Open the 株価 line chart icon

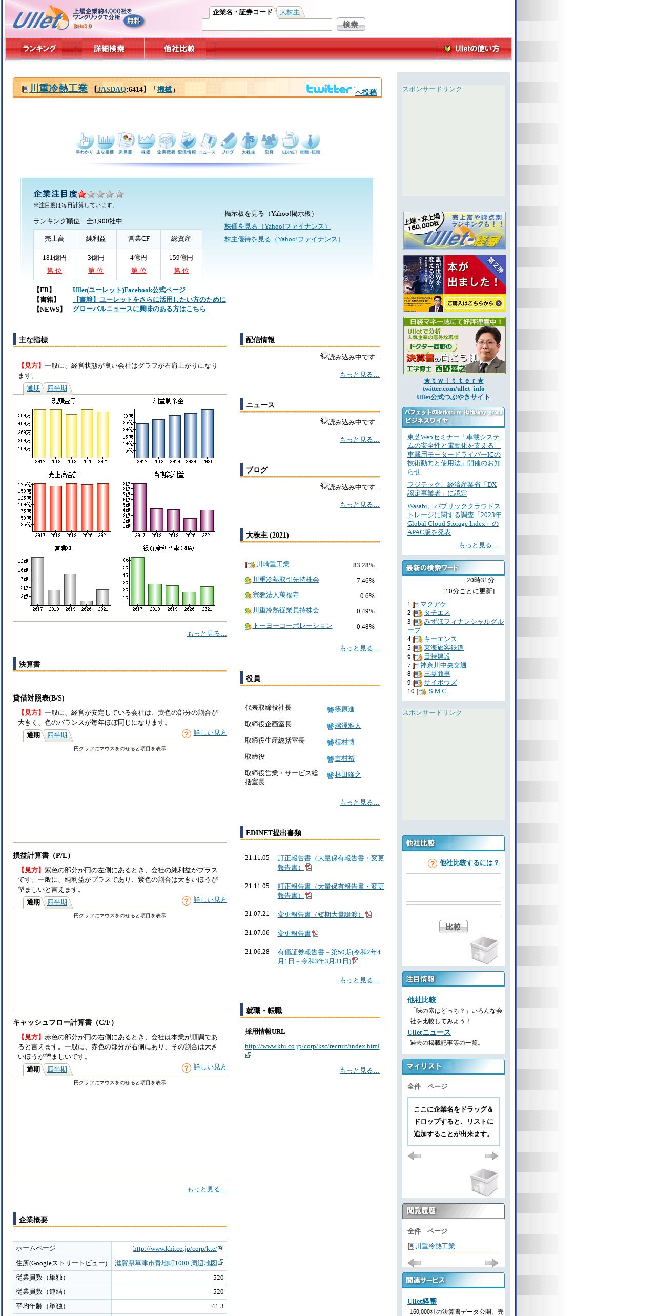pyautogui.click(x=146, y=143)
